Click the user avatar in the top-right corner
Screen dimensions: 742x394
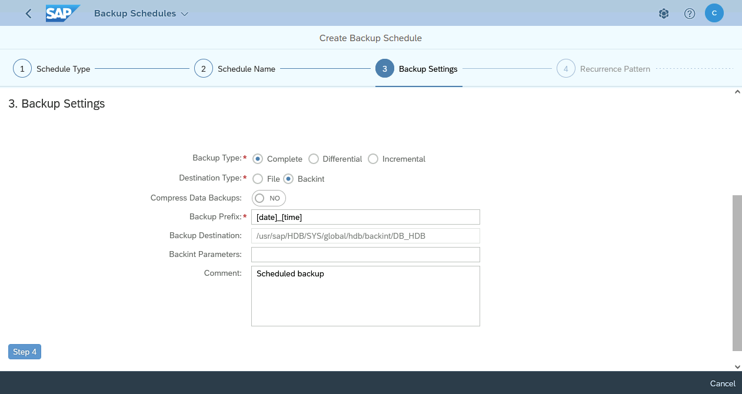[714, 13]
